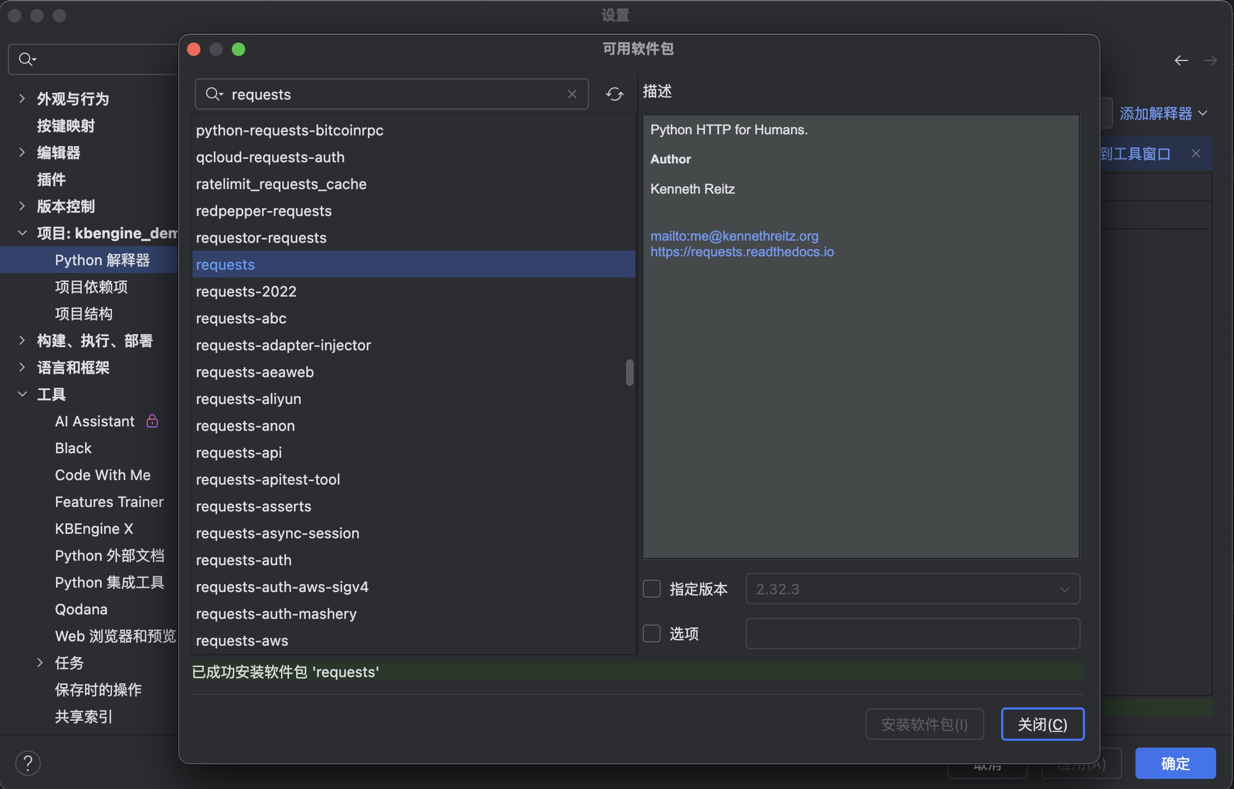Click the refresh package list icon
The height and width of the screenshot is (789, 1234).
click(614, 94)
